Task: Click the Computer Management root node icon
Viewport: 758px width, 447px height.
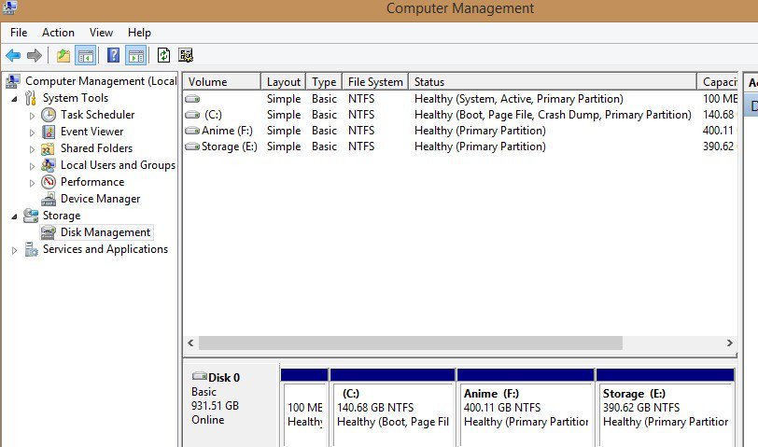Action: (x=13, y=81)
